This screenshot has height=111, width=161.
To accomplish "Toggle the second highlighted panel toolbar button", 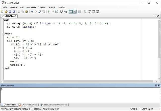I will 75,12.
